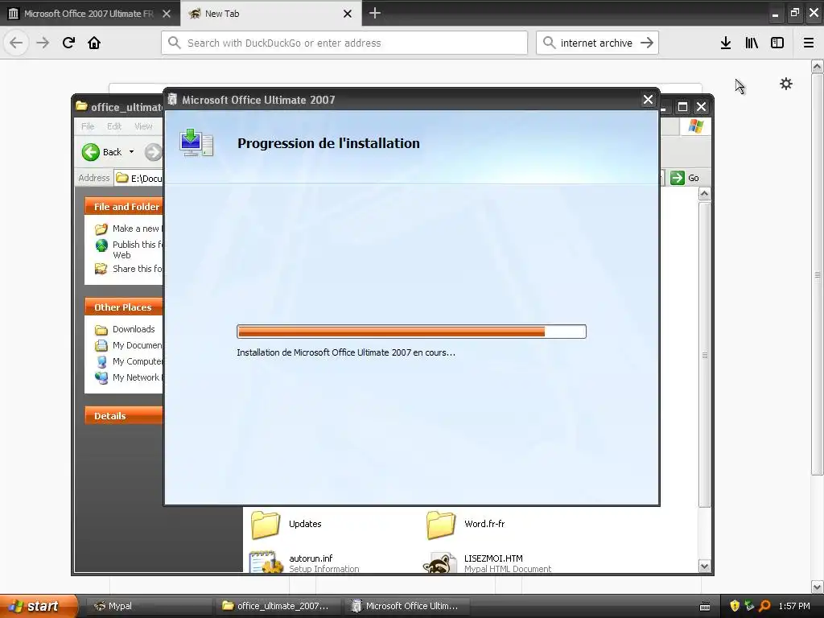Reload the page in the browser
The height and width of the screenshot is (618, 824).
[68, 43]
